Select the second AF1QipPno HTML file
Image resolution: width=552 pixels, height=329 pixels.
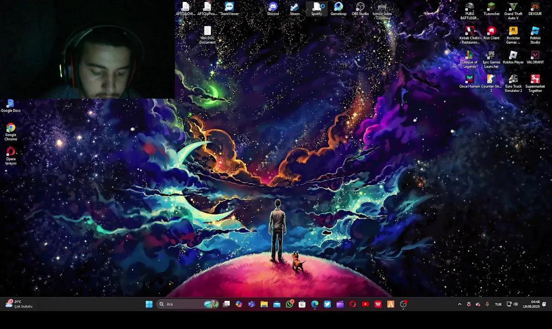point(207,9)
